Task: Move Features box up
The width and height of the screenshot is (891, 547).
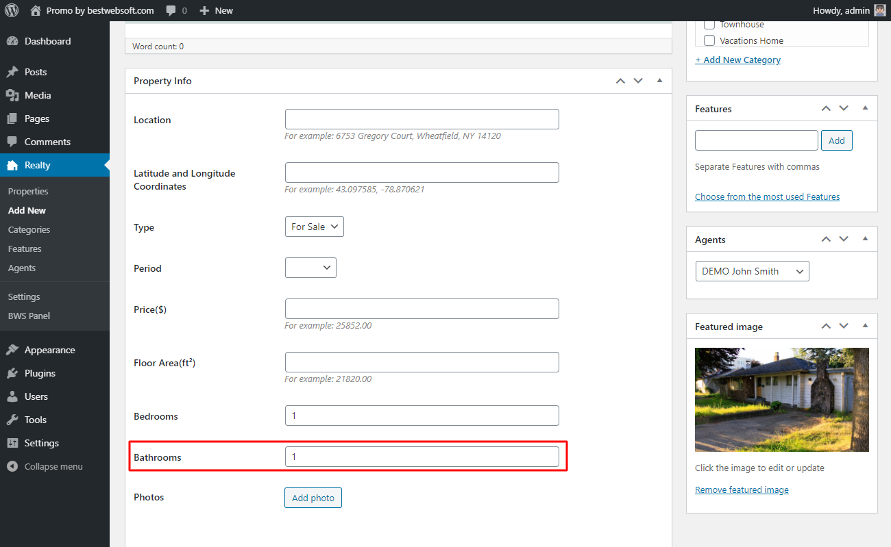Action: (826, 108)
